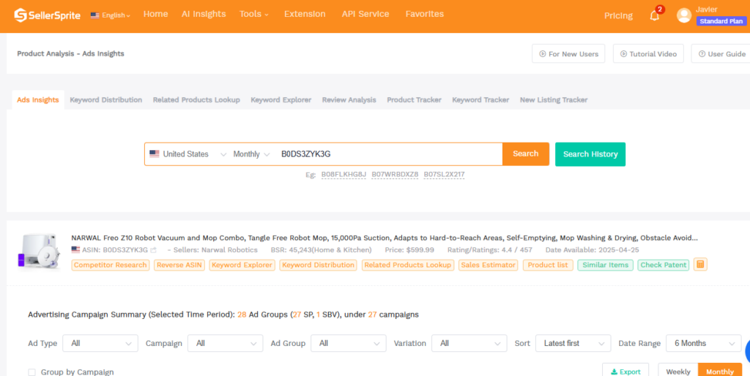Image resolution: width=750 pixels, height=376 pixels.
Task: Tick the Group by Campaign checkbox
Action: tap(31, 372)
